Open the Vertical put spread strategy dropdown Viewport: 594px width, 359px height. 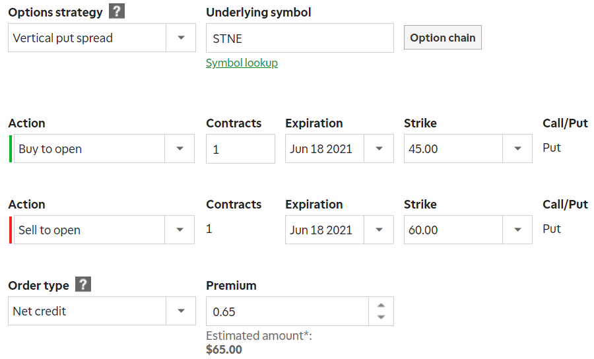[x=102, y=38]
